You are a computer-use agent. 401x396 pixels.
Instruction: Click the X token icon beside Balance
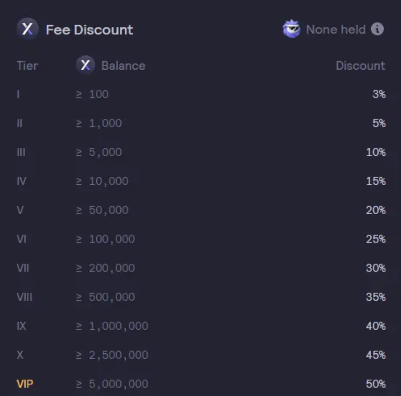tap(85, 65)
